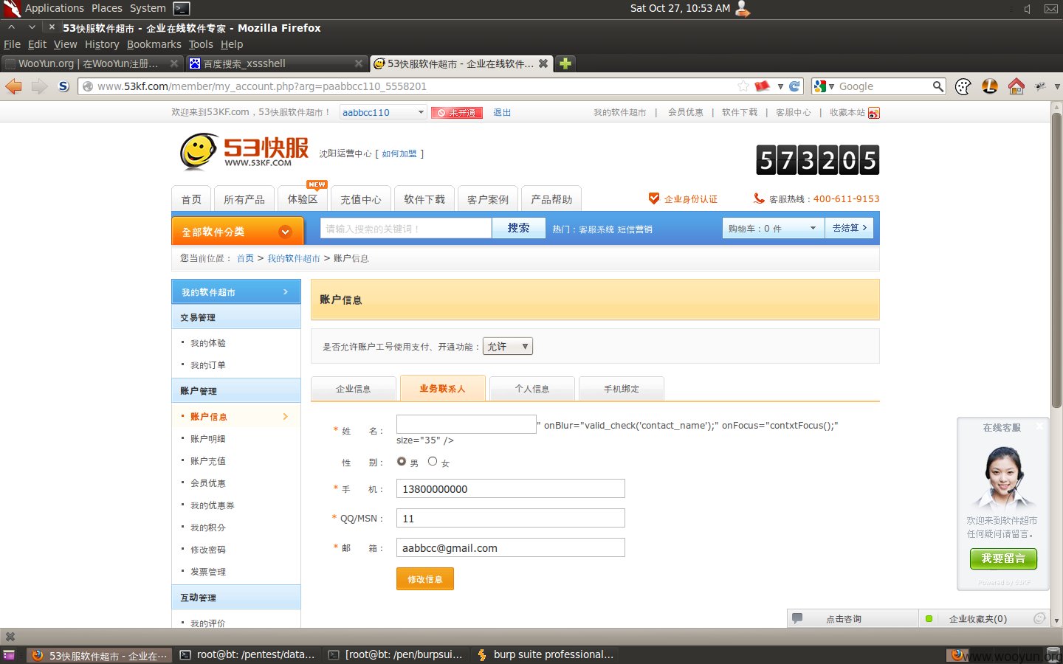Open the 允许 permission dropdown
The height and width of the screenshot is (664, 1063).
(x=508, y=346)
